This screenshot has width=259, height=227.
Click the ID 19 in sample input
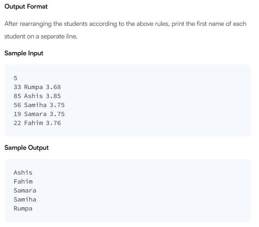click(x=17, y=114)
